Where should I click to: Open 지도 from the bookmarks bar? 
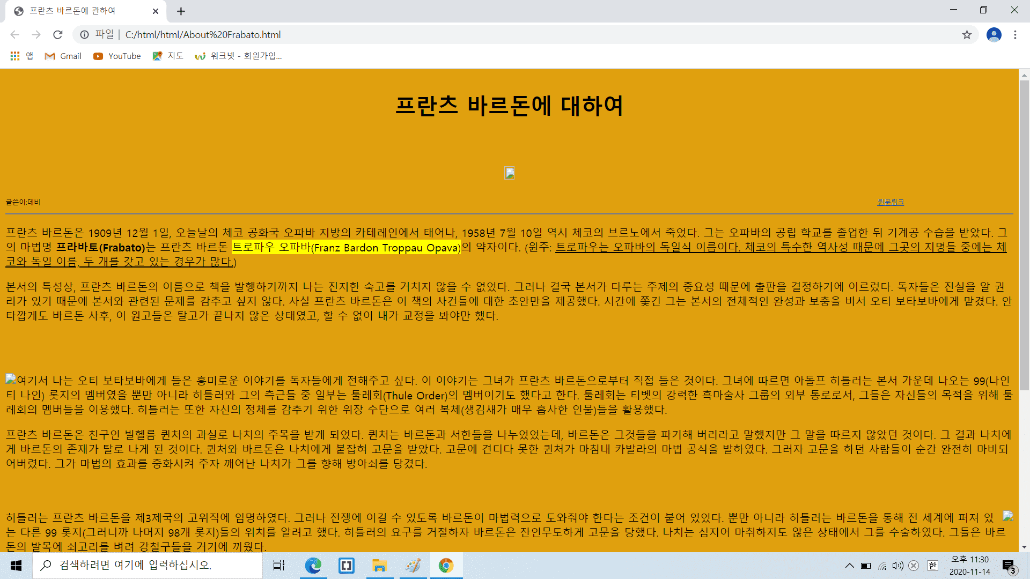point(168,56)
